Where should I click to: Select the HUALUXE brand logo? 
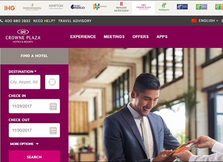tap(121, 6)
